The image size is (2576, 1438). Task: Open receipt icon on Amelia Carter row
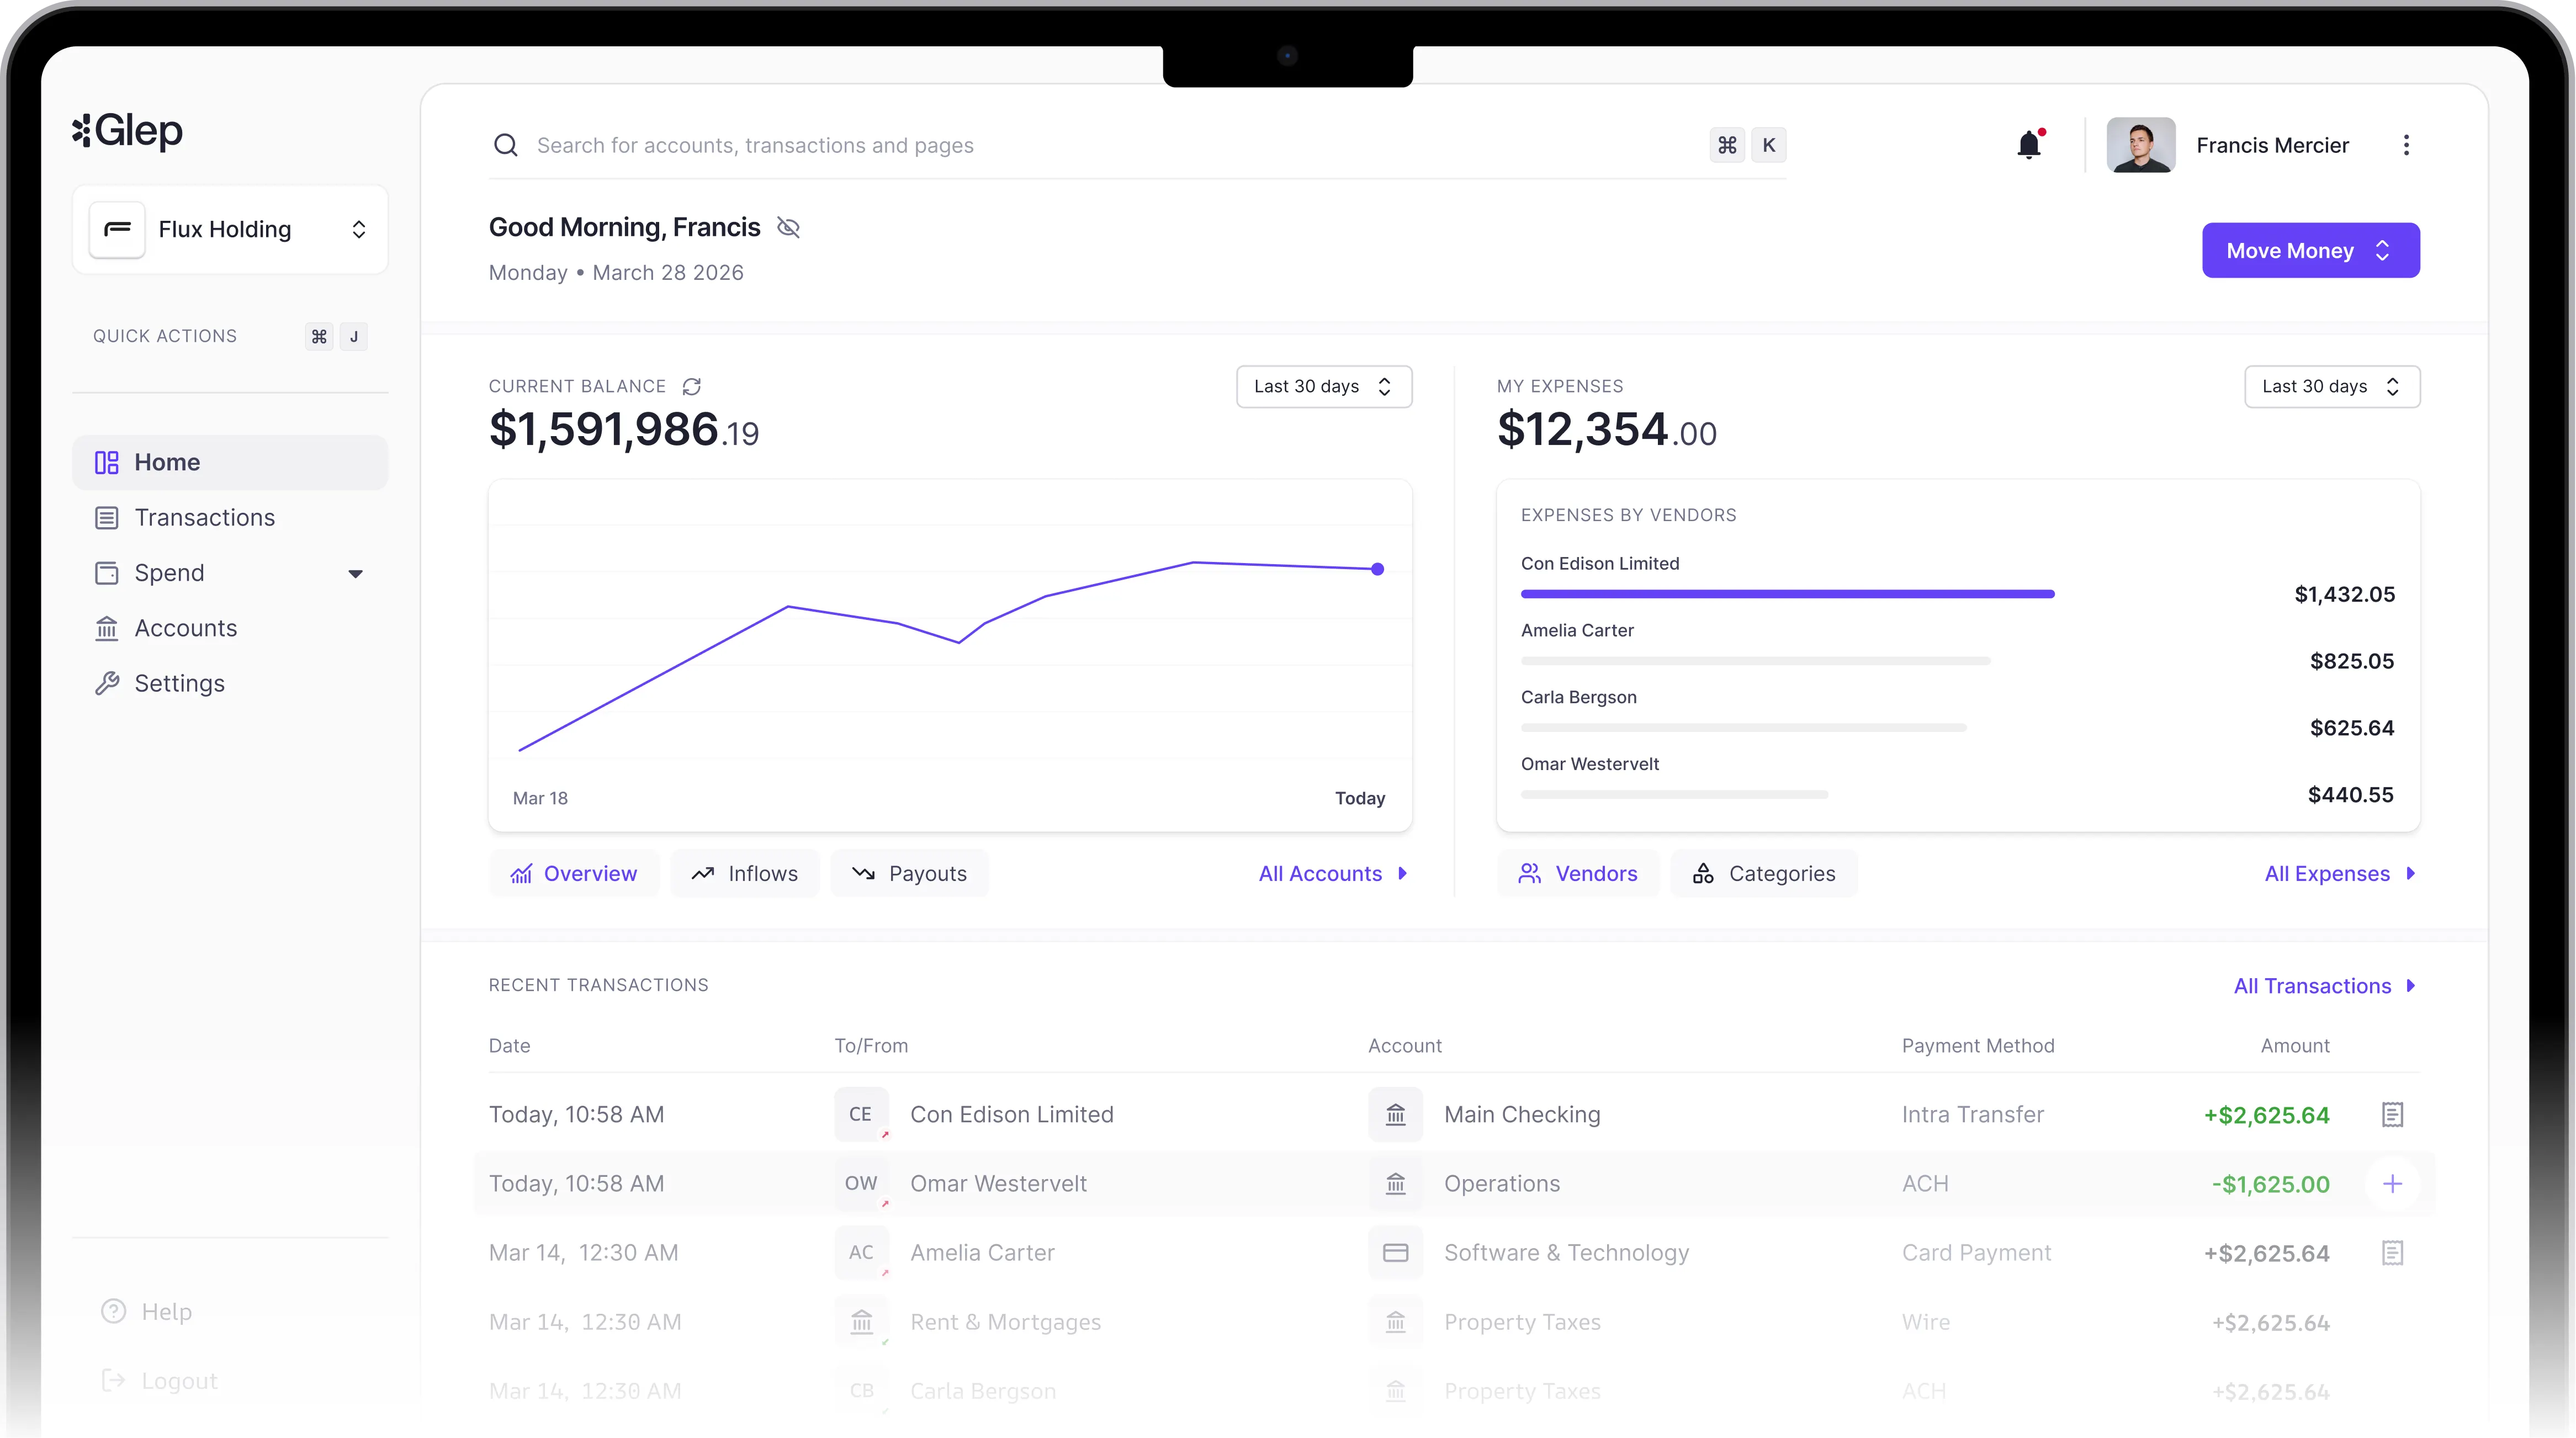tap(2392, 1253)
